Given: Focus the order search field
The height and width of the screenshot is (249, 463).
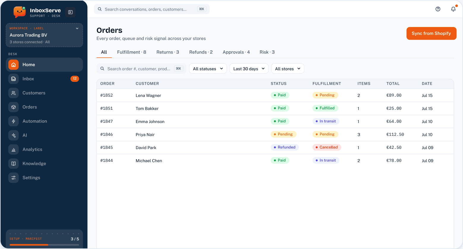Looking at the screenshot, I should point(141,69).
